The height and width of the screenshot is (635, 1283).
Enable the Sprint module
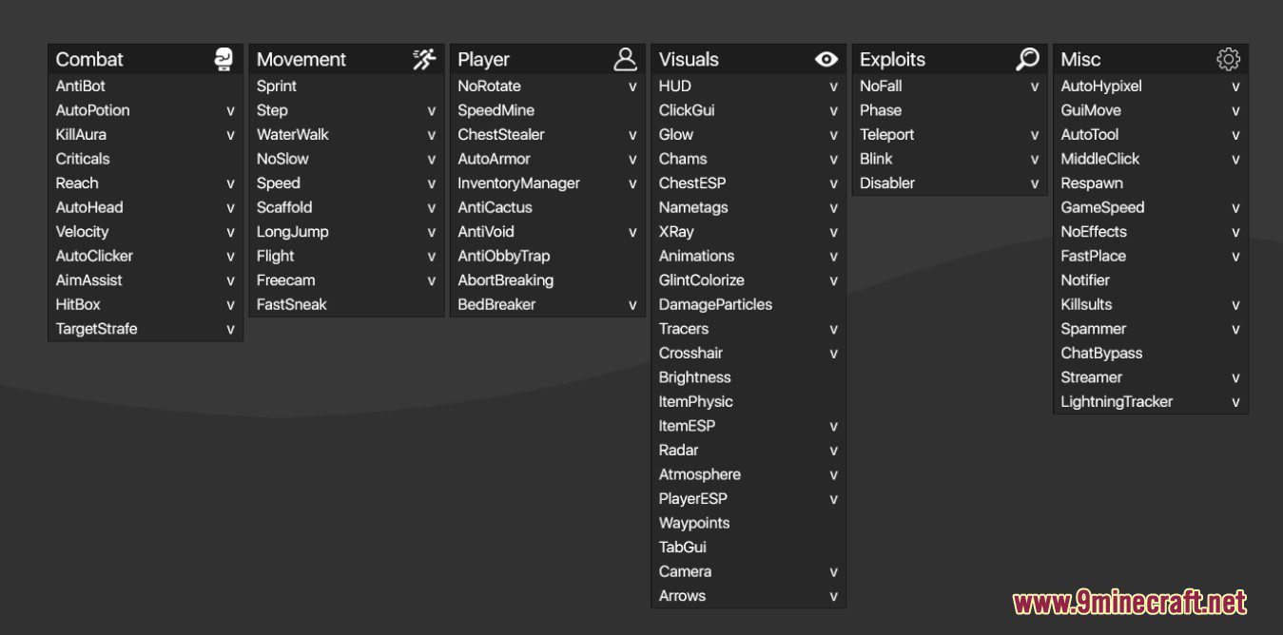click(x=346, y=86)
